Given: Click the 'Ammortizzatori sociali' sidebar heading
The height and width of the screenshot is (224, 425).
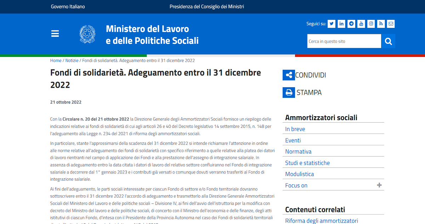Looking at the screenshot, I should click(x=321, y=118).
